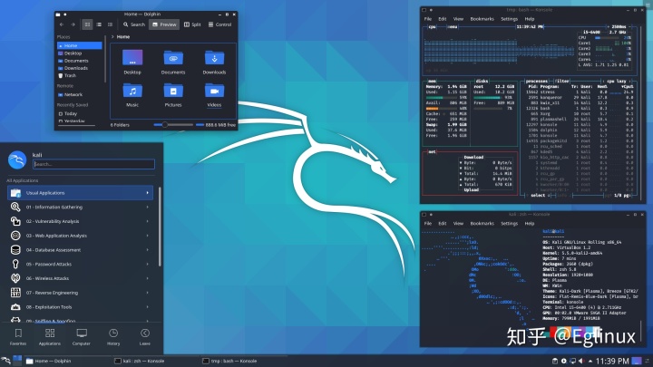This screenshot has width=653, height=367.
Task: Open View menu in top Konsole window
Action: [458, 19]
